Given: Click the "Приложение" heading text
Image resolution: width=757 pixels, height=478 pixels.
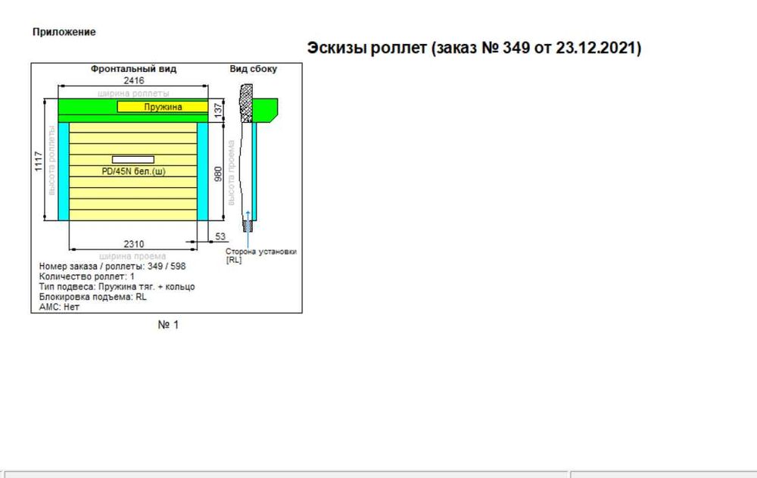Looking at the screenshot, I should (x=64, y=32).
